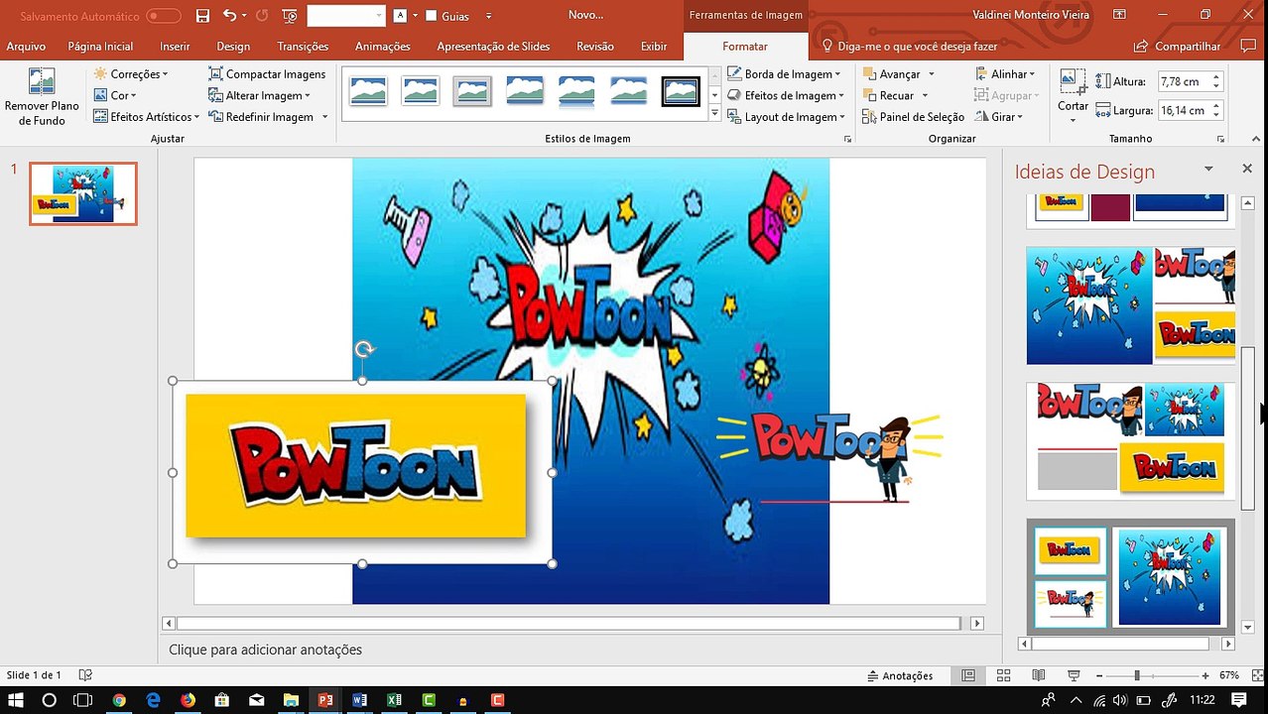Open Efeitos de Imagem dropdown

point(786,95)
